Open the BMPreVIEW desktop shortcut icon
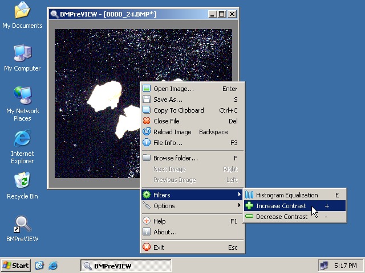This screenshot has width=365, height=273. point(22,225)
